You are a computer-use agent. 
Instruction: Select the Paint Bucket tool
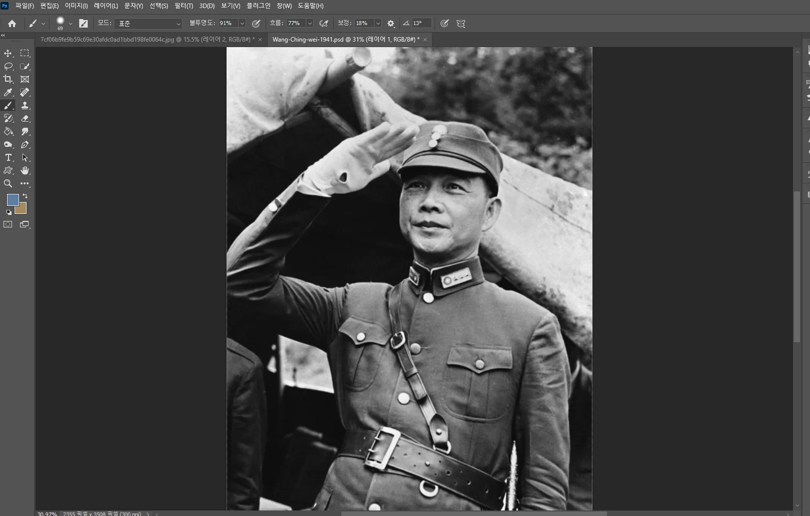[x=8, y=131]
